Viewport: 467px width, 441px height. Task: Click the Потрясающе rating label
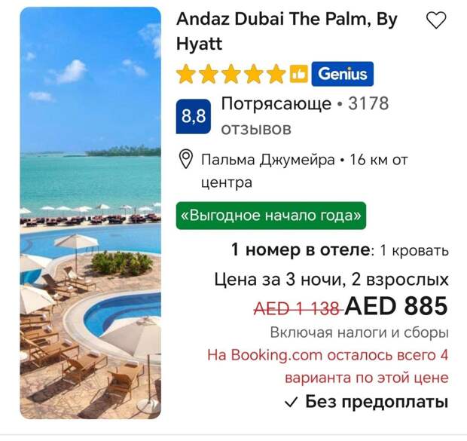pyautogui.click(x=276, y=103)
